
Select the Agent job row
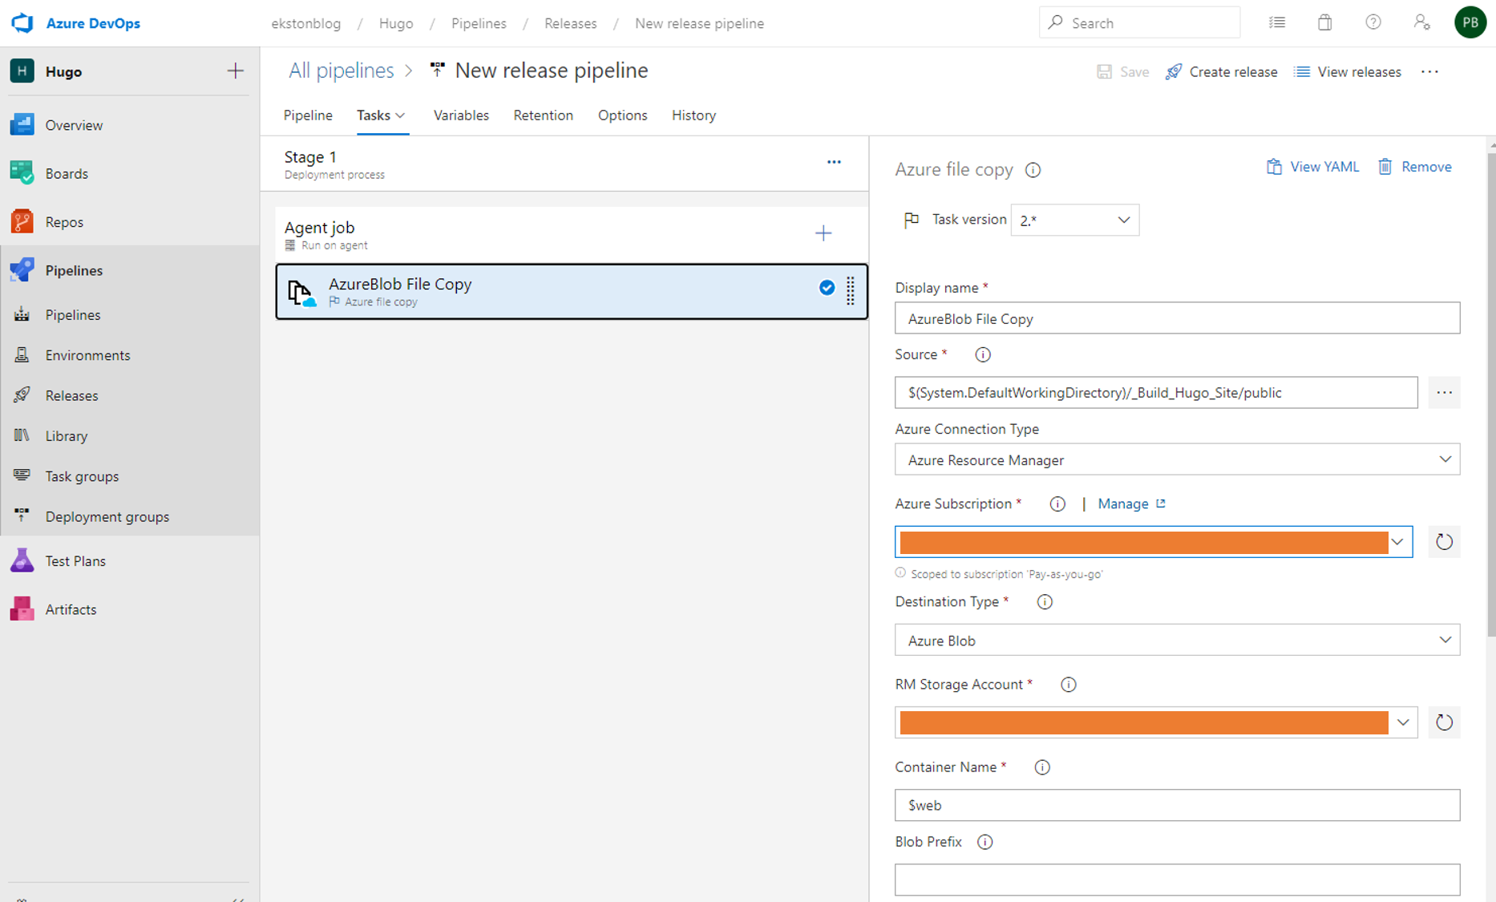(571, 234)
